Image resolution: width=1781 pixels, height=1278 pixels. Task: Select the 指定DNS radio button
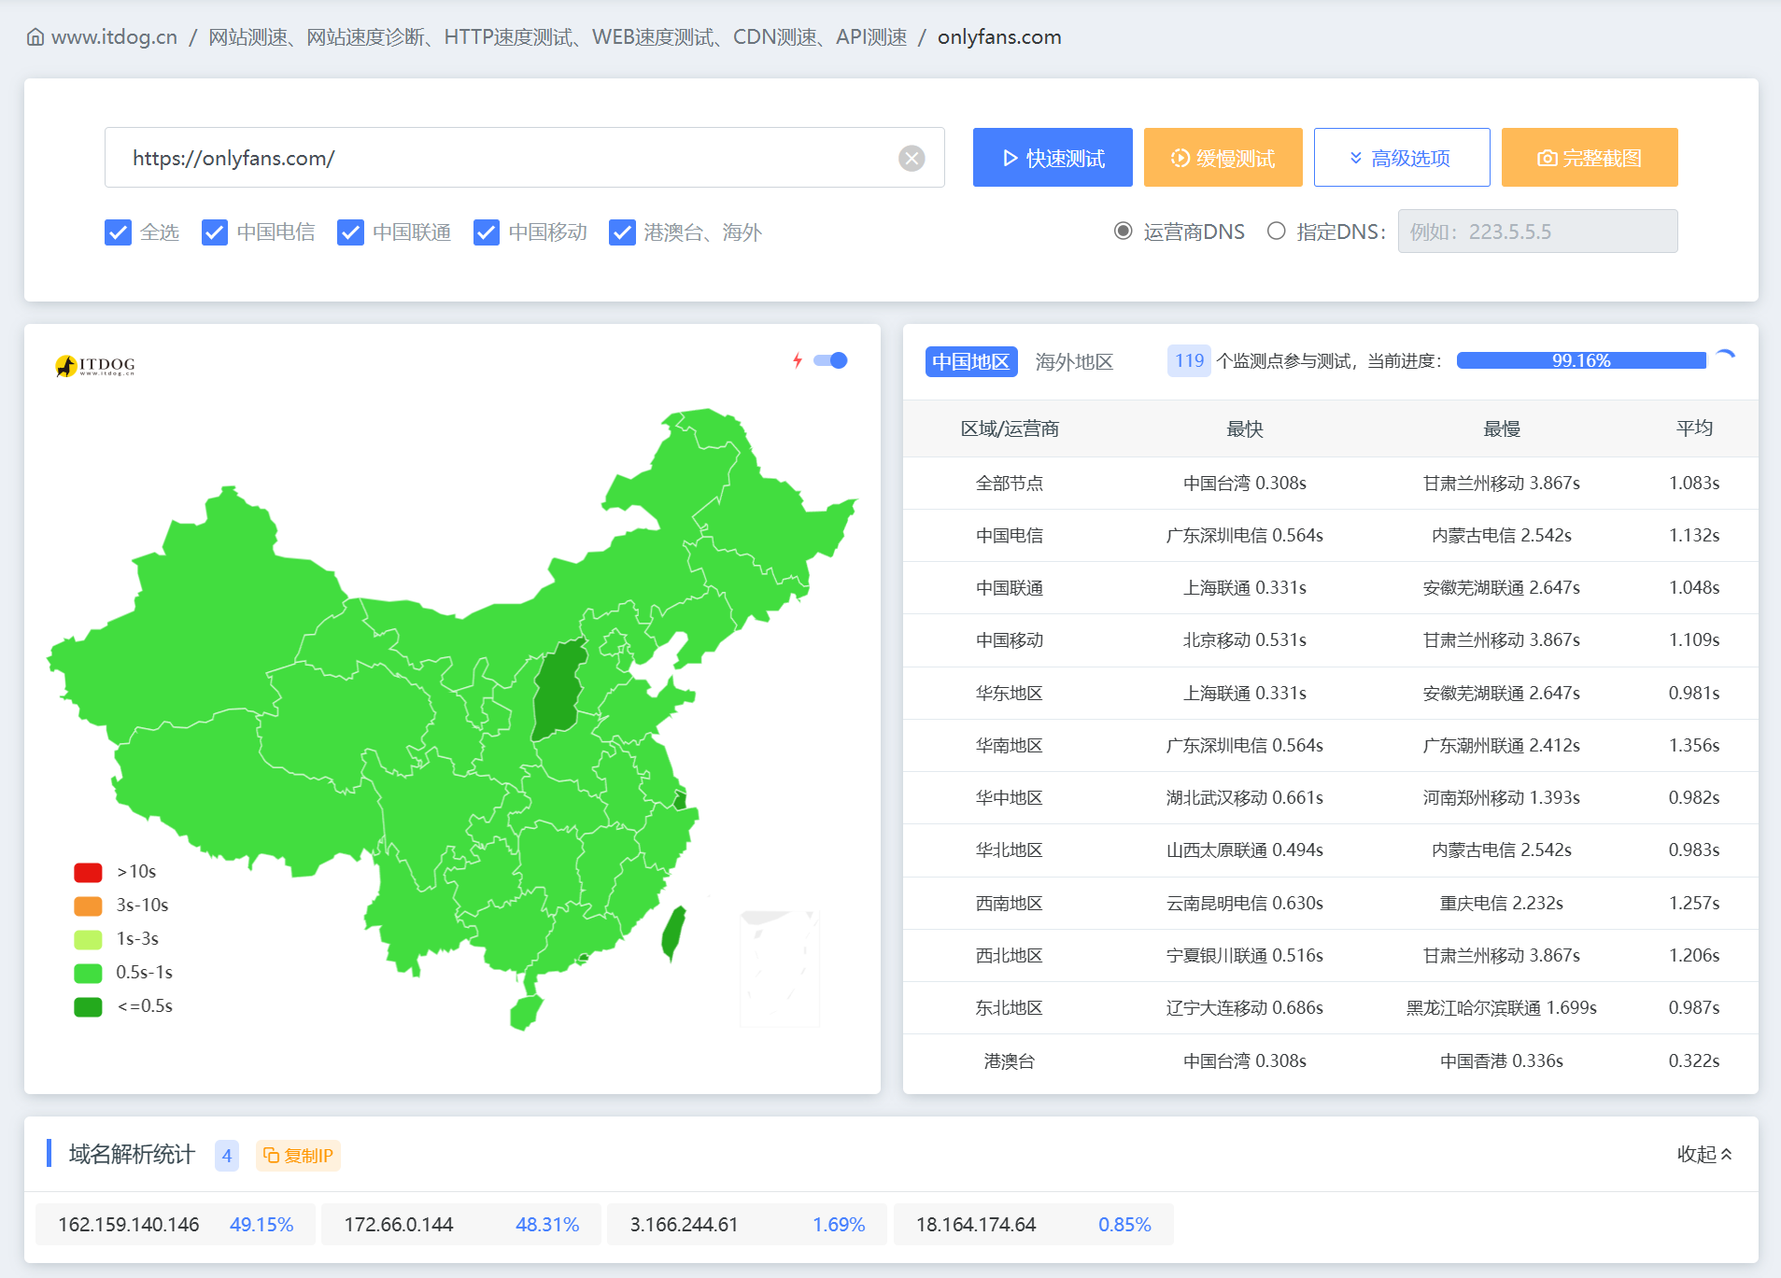1277,231
